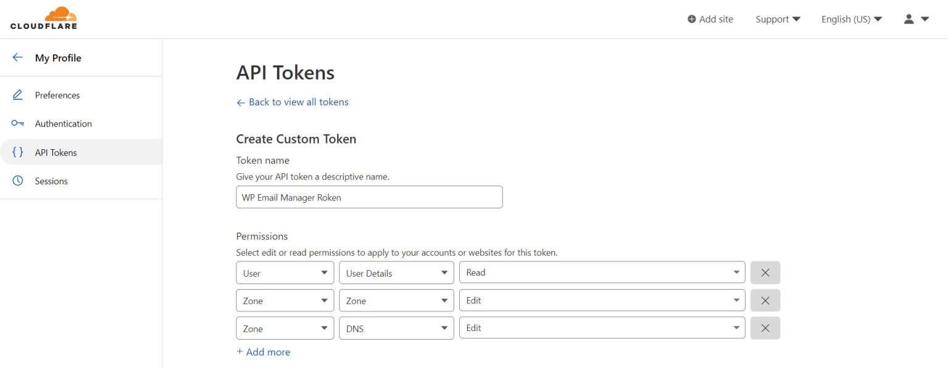
Task: Select the Preferences pencil icon
Action: point(17,94)
